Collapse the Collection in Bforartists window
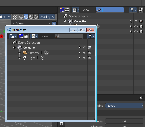 point(14,48)
